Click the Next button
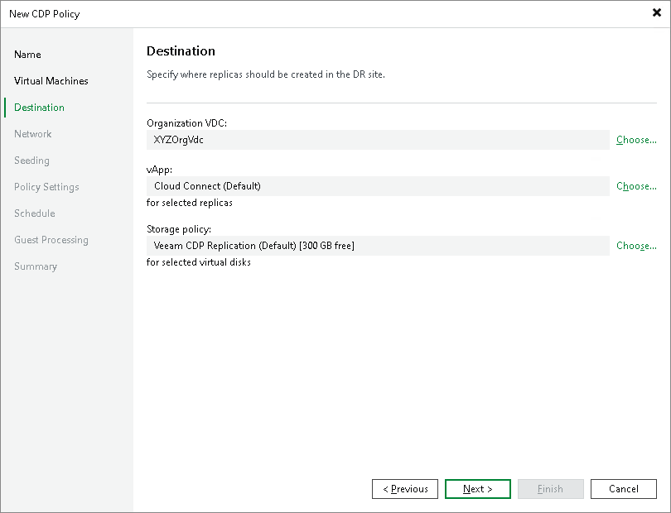The height and width of the screenshot is (513, 671). coord(478,489)
